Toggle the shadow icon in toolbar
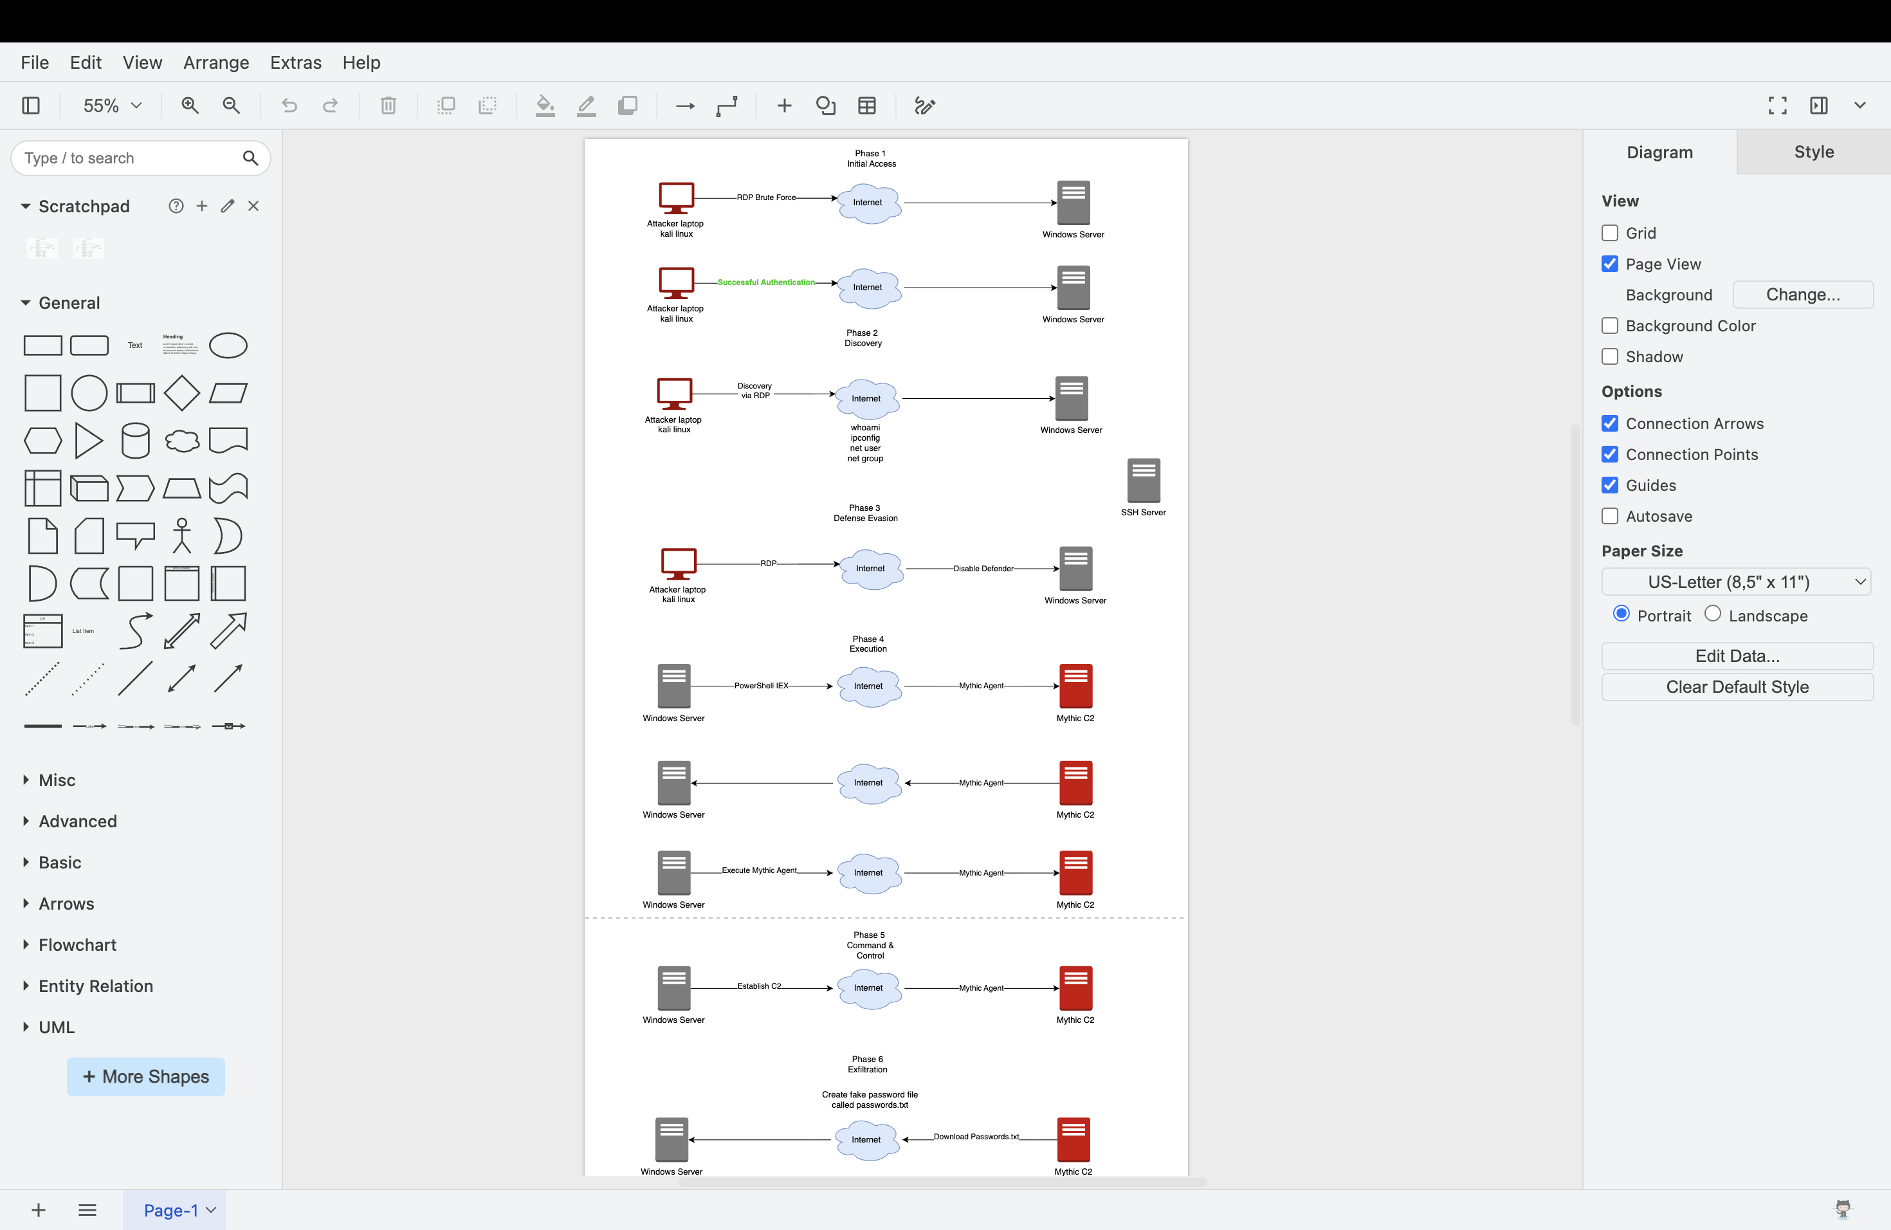1891x1230 pixels. click(x=628, y=106)
